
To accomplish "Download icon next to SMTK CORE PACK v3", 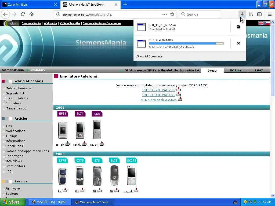I will (179, 94).
